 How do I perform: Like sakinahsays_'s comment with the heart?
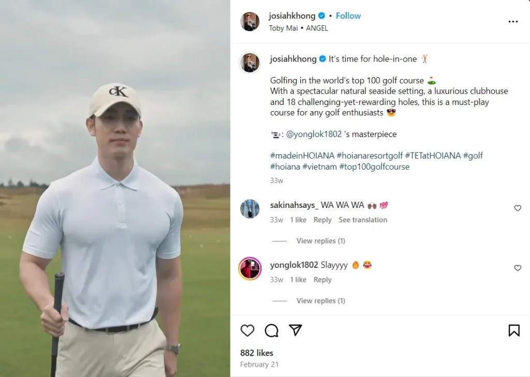point(518,208)
